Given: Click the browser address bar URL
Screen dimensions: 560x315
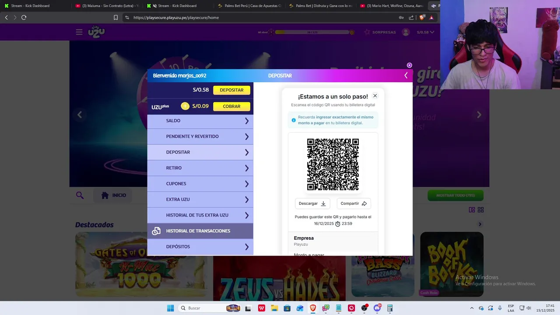Looking at the screenshot, I should point(176,17).
